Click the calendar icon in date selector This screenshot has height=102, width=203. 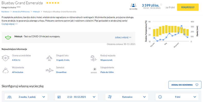tap(59, 97)
